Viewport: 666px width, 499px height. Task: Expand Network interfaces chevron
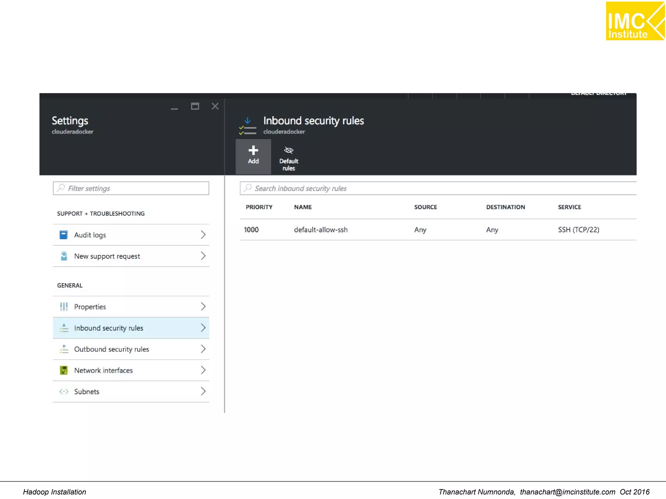[x=203, y=370]
